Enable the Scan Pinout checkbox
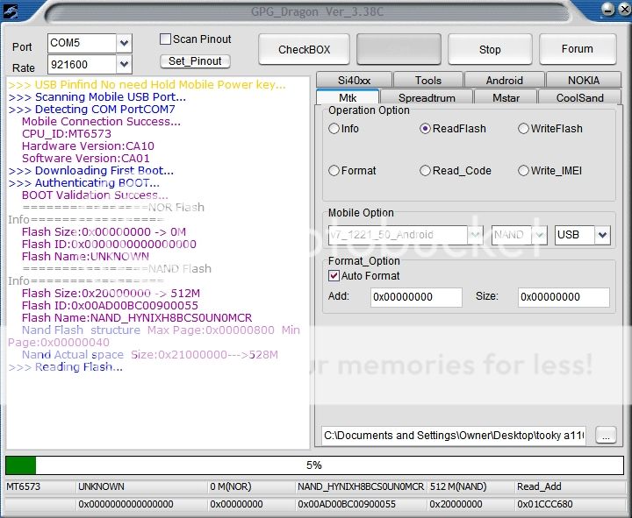The width and height of the screenshot is (632, 518). point(165,39)
